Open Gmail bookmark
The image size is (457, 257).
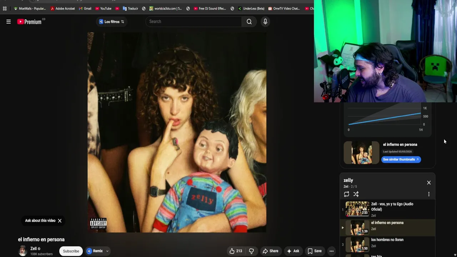(x=85, y=9)
